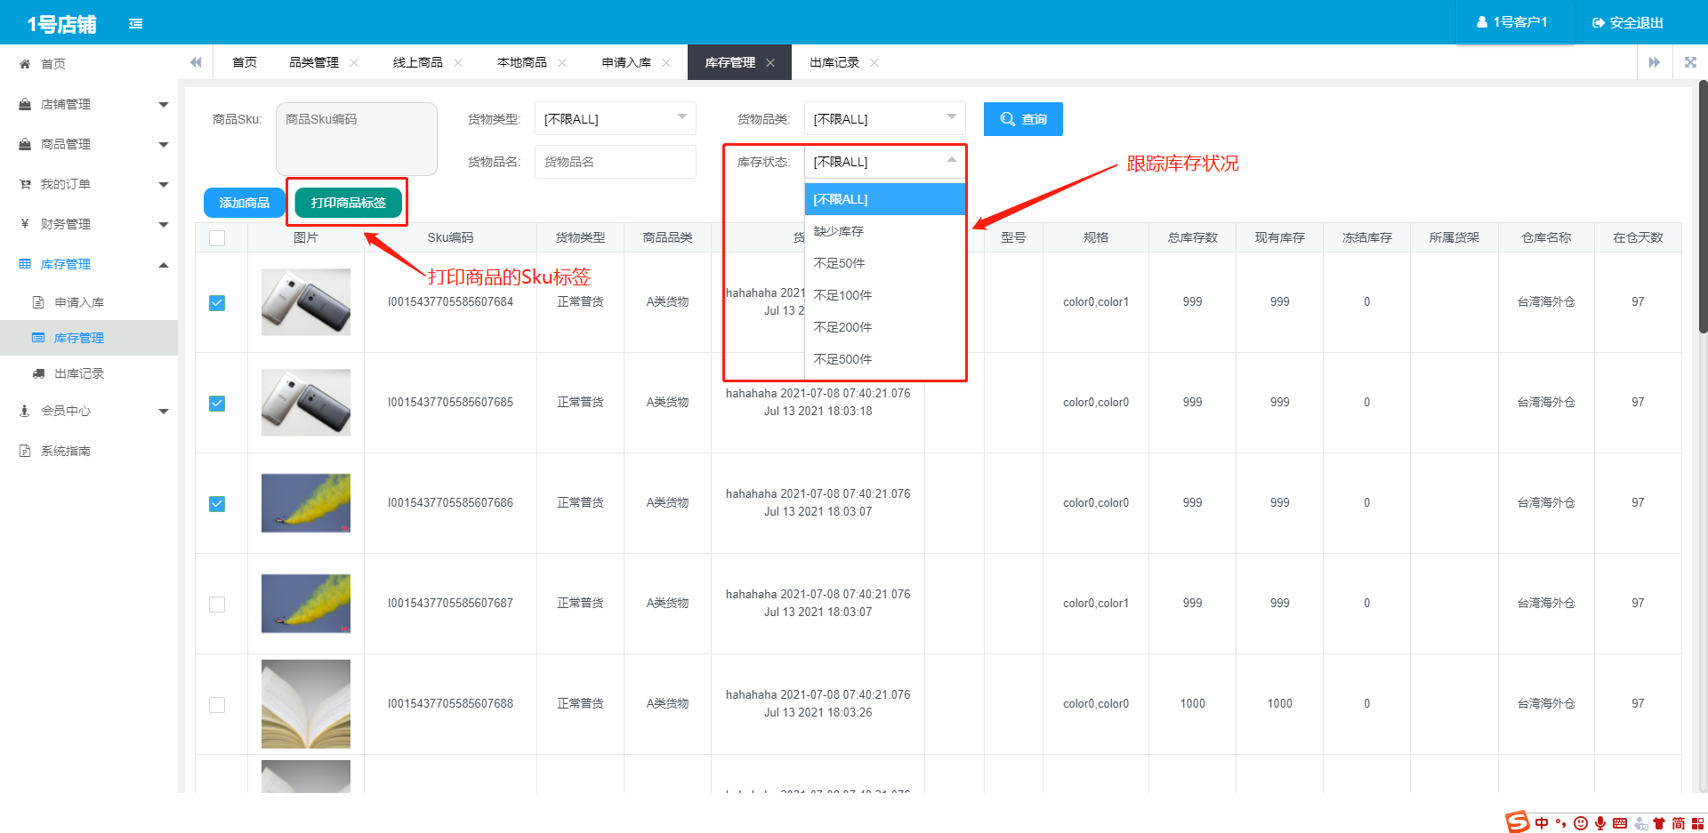Click the Sogou input method S icon
Screen dimensions: 1708x833
[x=1517, y=822]
